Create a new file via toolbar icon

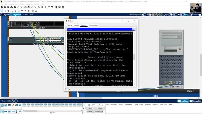pos(2,7)
